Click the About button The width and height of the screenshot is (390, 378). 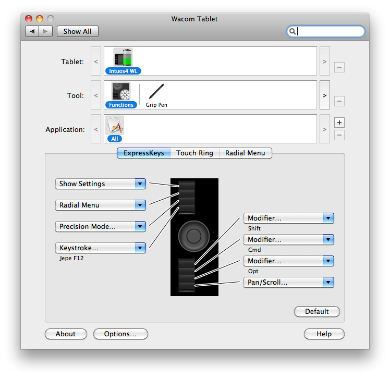(x=66, y=334)
